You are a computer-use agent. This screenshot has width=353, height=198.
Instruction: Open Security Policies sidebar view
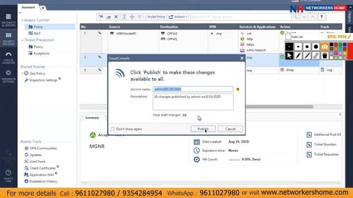(9, 39)
